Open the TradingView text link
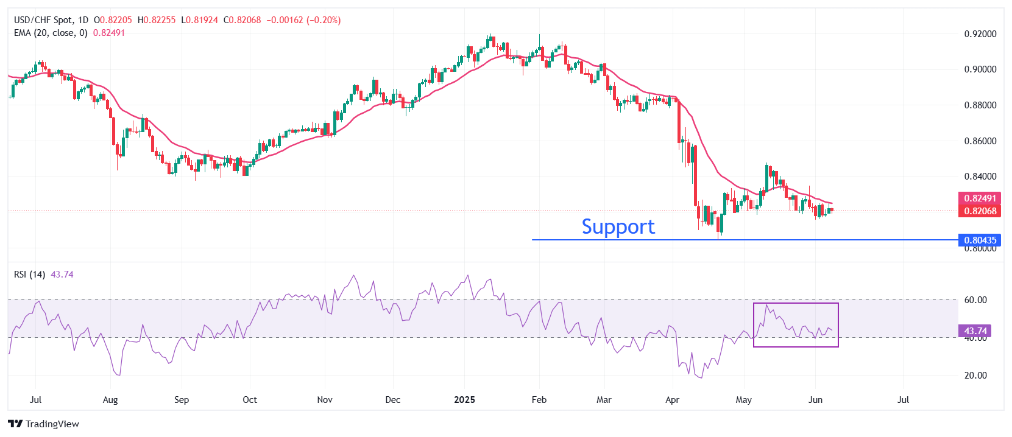 [52, 424]
